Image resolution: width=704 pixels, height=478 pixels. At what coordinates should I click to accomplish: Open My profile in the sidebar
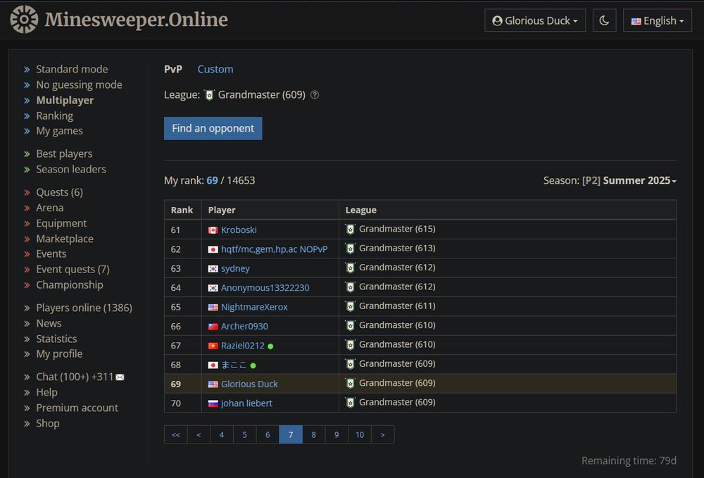pos(59,353)
